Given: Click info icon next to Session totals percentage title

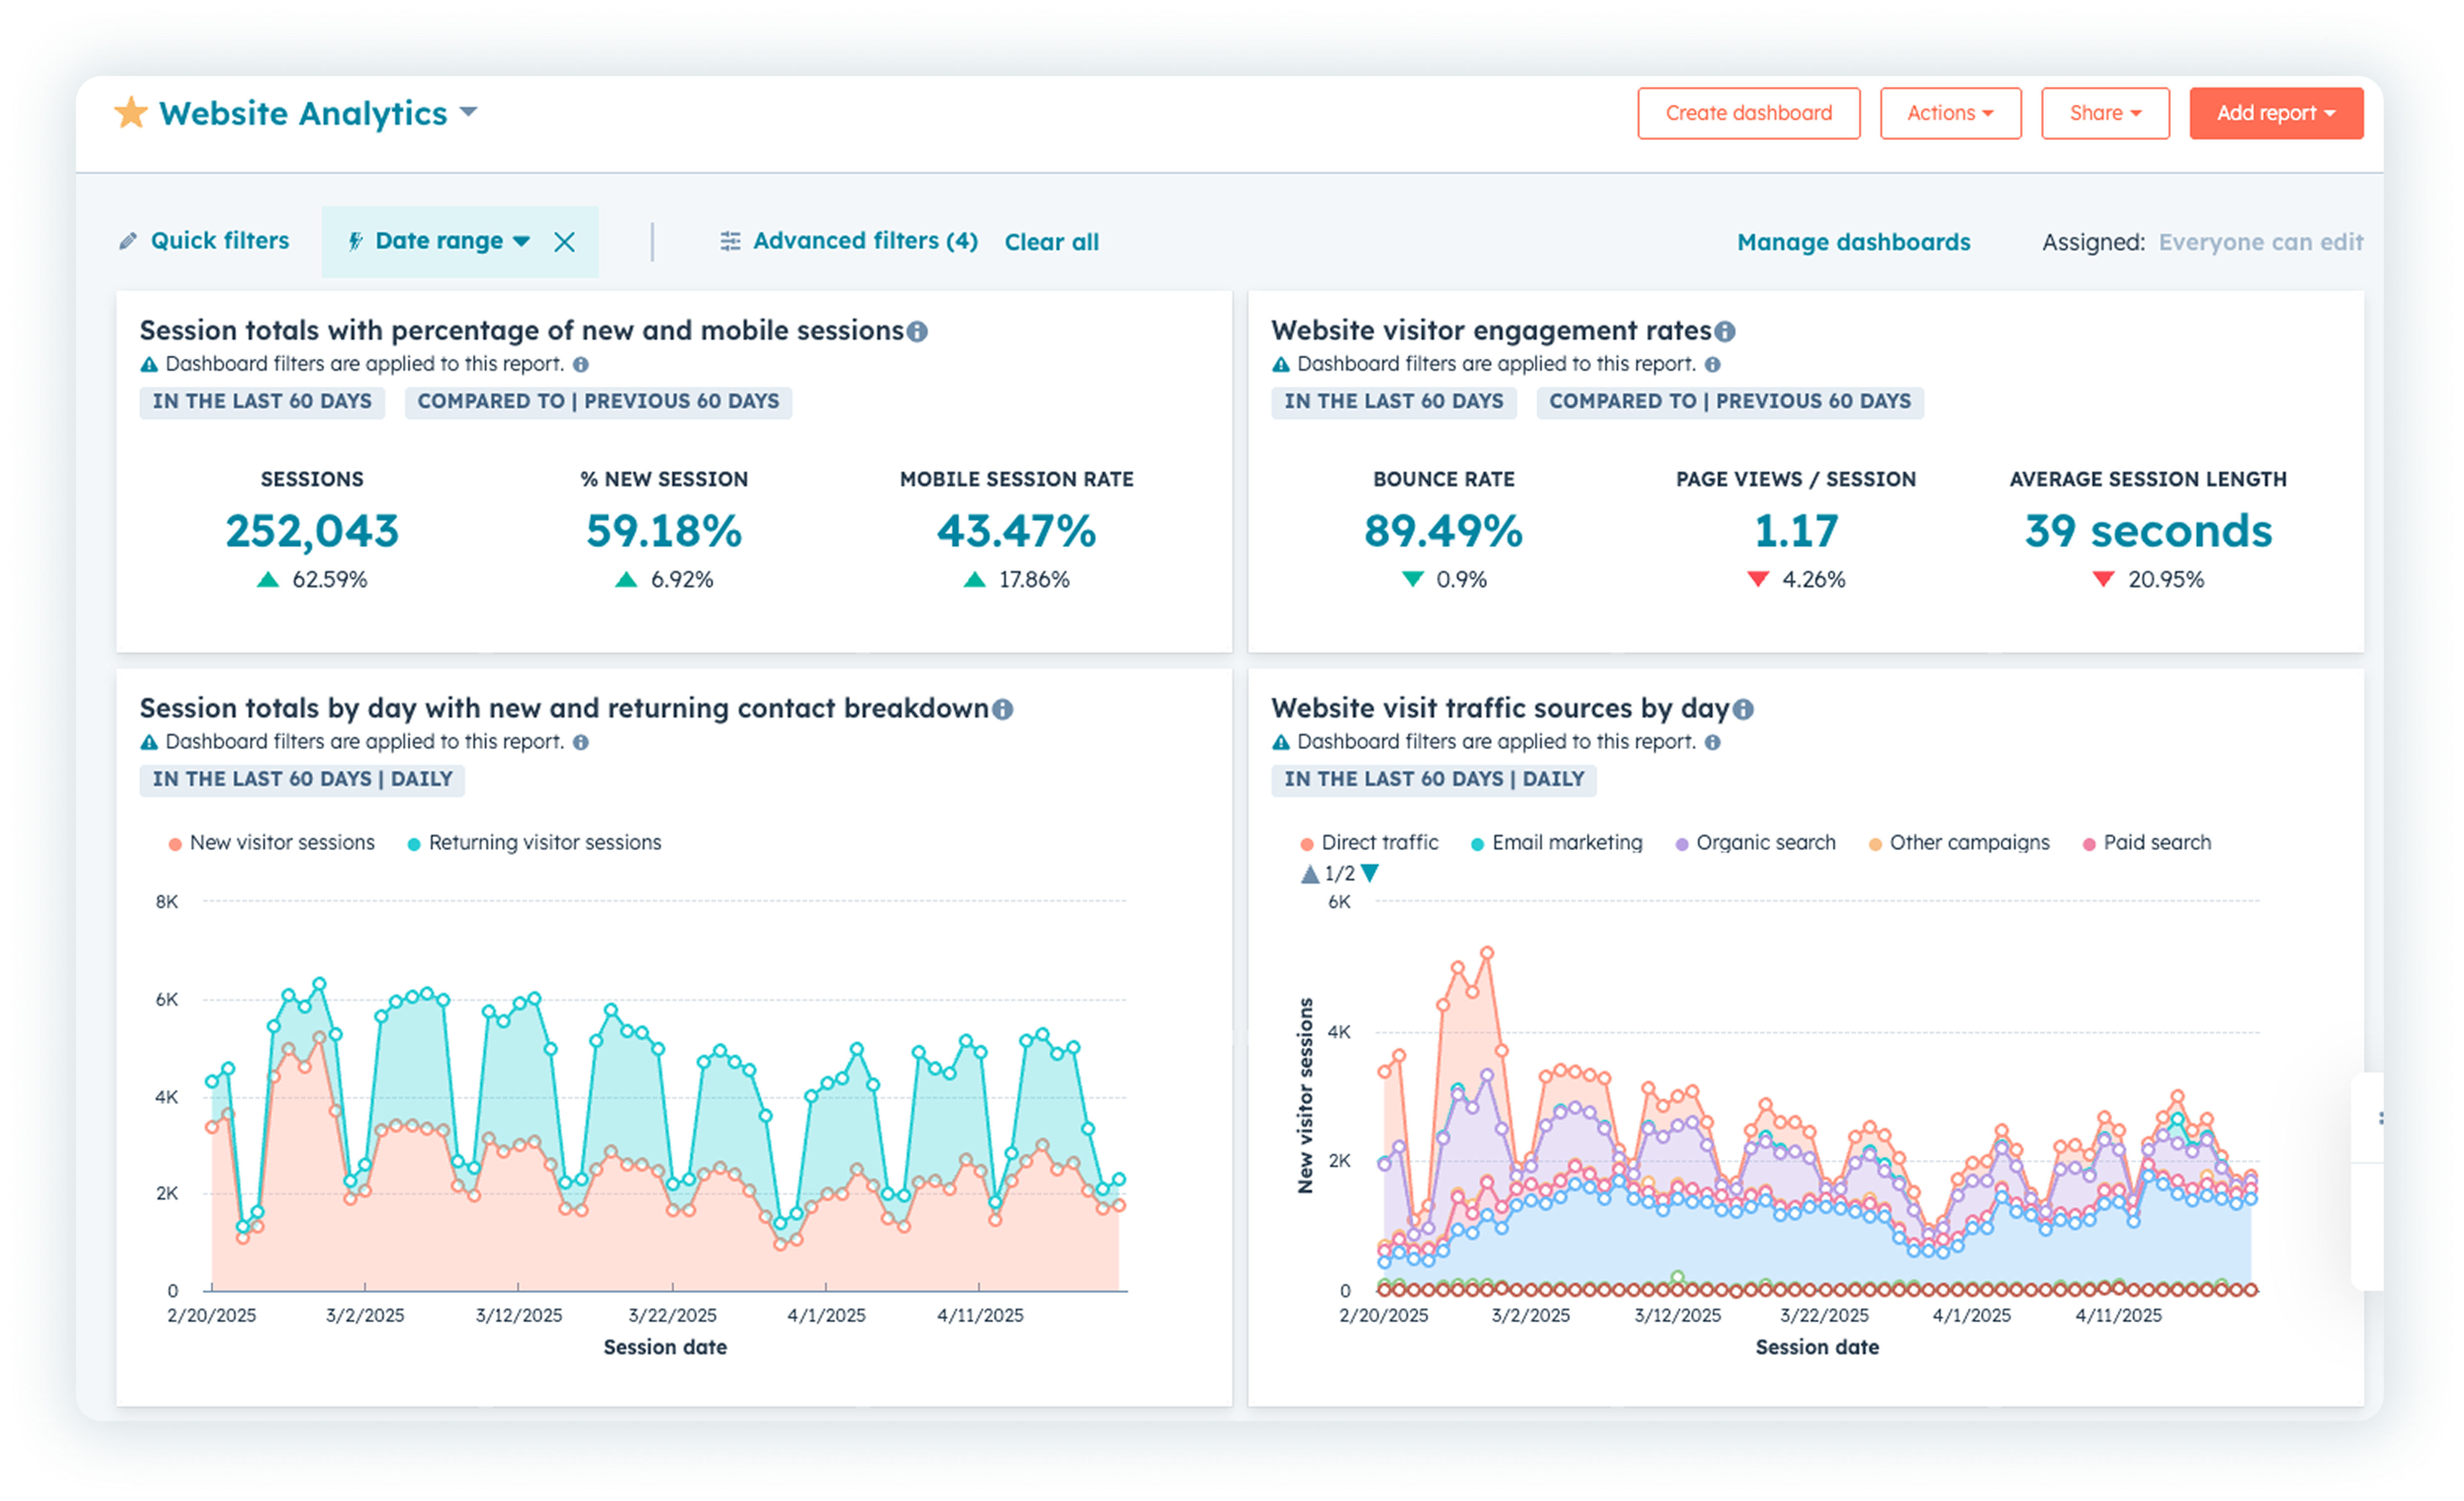Looking at the screenshot, I should [917, 331].
